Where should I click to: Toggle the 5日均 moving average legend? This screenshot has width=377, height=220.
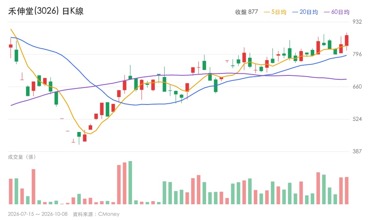point(275,12)
